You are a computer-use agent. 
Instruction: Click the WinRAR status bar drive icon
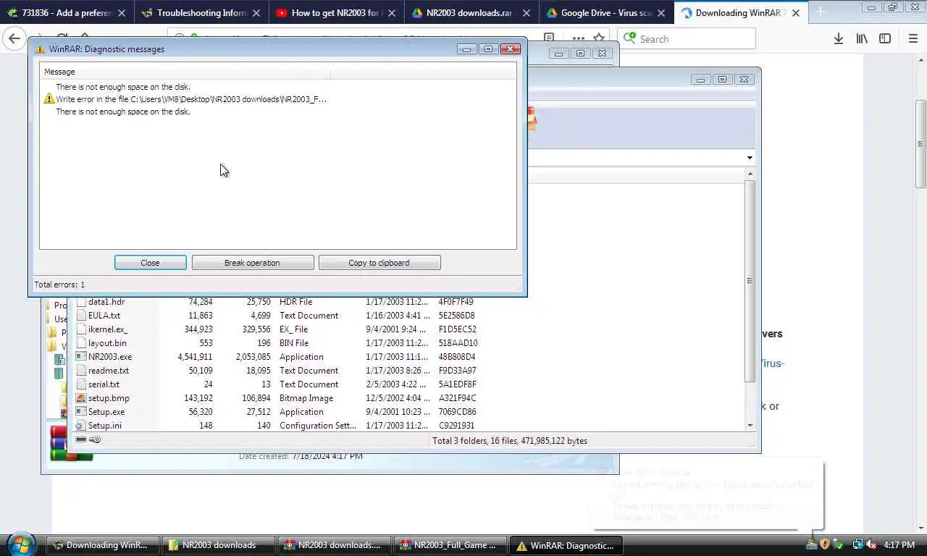81,440
